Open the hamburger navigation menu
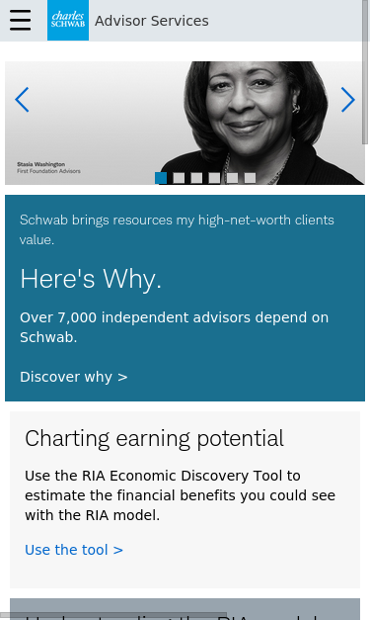 pyautogui.click(x=20, y=20)
